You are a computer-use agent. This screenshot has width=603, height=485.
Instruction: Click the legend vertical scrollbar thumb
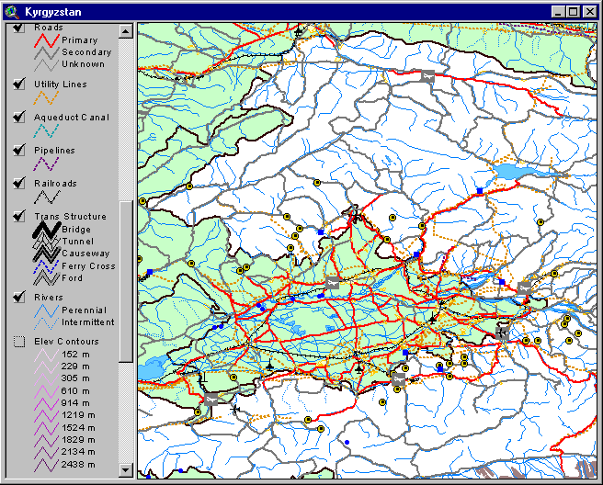[125, 281]
